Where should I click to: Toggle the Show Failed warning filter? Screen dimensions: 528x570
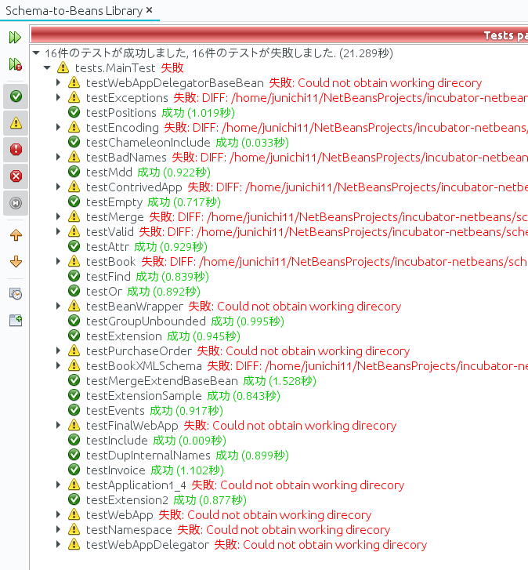point(16,123)
